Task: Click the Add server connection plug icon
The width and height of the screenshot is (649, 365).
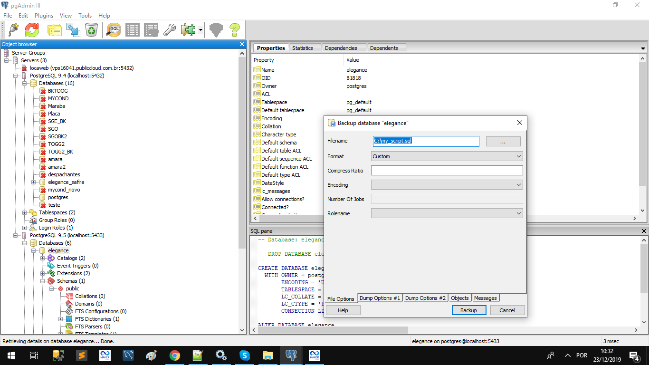Action: [13, 30]
